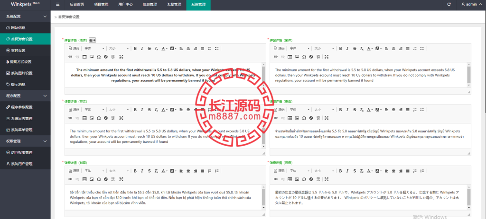Screen dimensions: 486x219
Task: Toggle italic in the 简体 editor
Action: [142, 49]
